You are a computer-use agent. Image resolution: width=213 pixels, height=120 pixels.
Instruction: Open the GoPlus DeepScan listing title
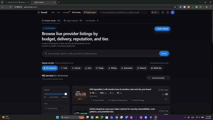click(x=122, y=110)
